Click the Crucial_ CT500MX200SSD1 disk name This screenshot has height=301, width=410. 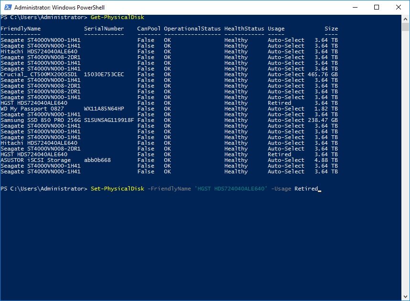(x=39, y=74)
